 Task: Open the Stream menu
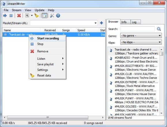tap(16, 10)
